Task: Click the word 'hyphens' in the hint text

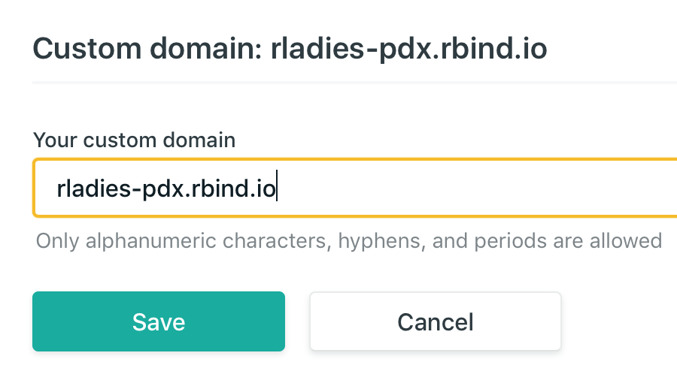Action: click(379, 240)
